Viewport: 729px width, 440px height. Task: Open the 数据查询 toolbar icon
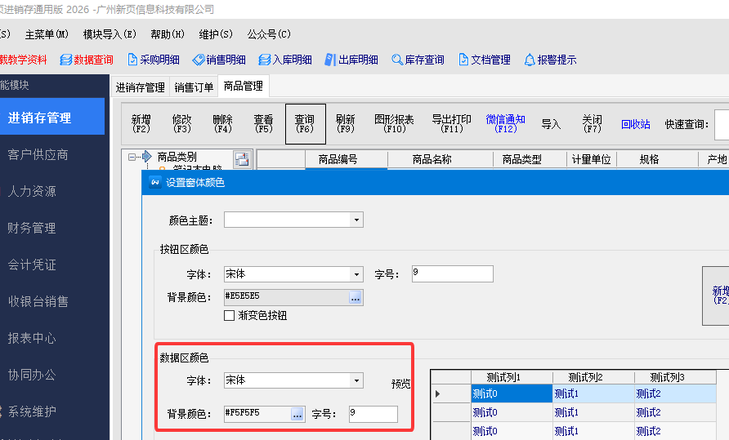tap(87, 60)
